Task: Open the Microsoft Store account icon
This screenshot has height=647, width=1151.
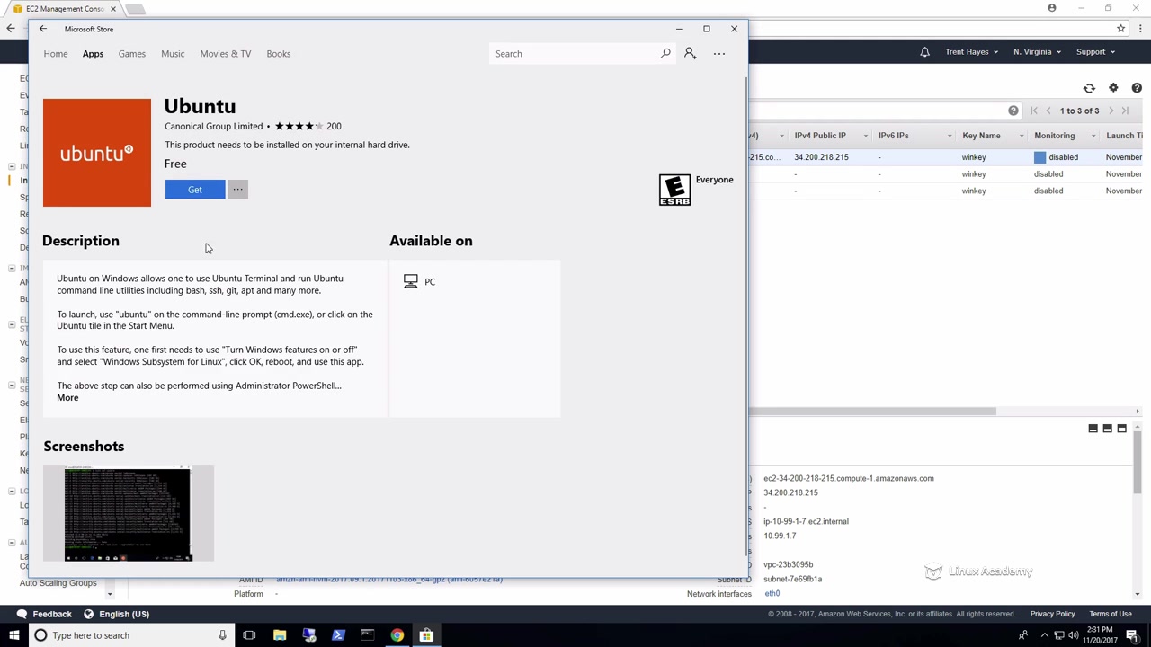Action: click(x=690, y=53)
